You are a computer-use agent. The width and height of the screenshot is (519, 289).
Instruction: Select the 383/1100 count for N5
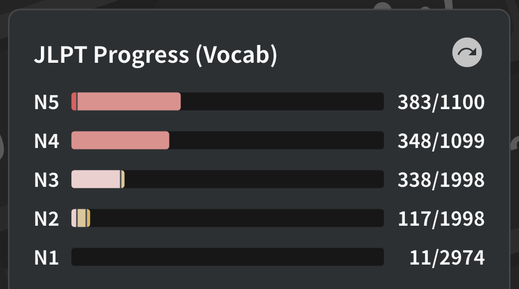441,102
